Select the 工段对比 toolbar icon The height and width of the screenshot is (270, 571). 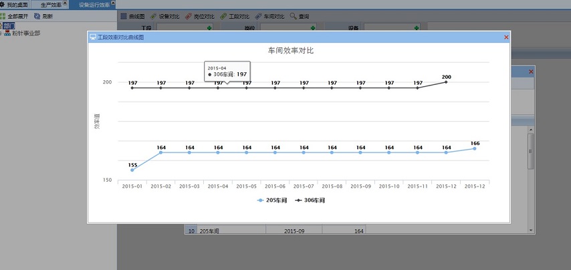pos(224,16)
